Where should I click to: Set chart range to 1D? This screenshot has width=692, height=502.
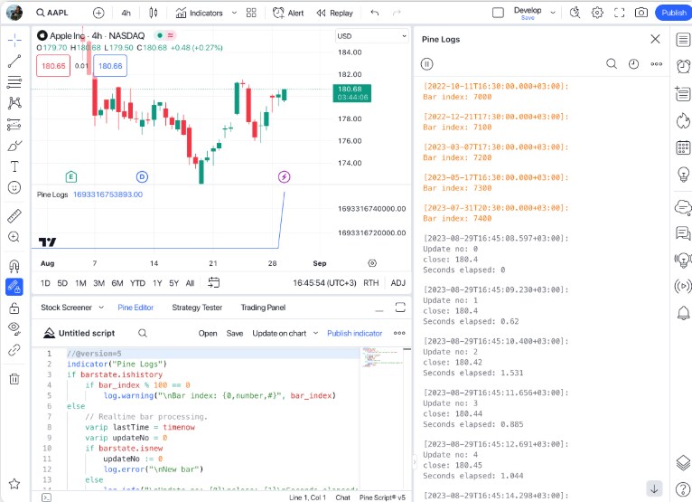click(45, 283)
